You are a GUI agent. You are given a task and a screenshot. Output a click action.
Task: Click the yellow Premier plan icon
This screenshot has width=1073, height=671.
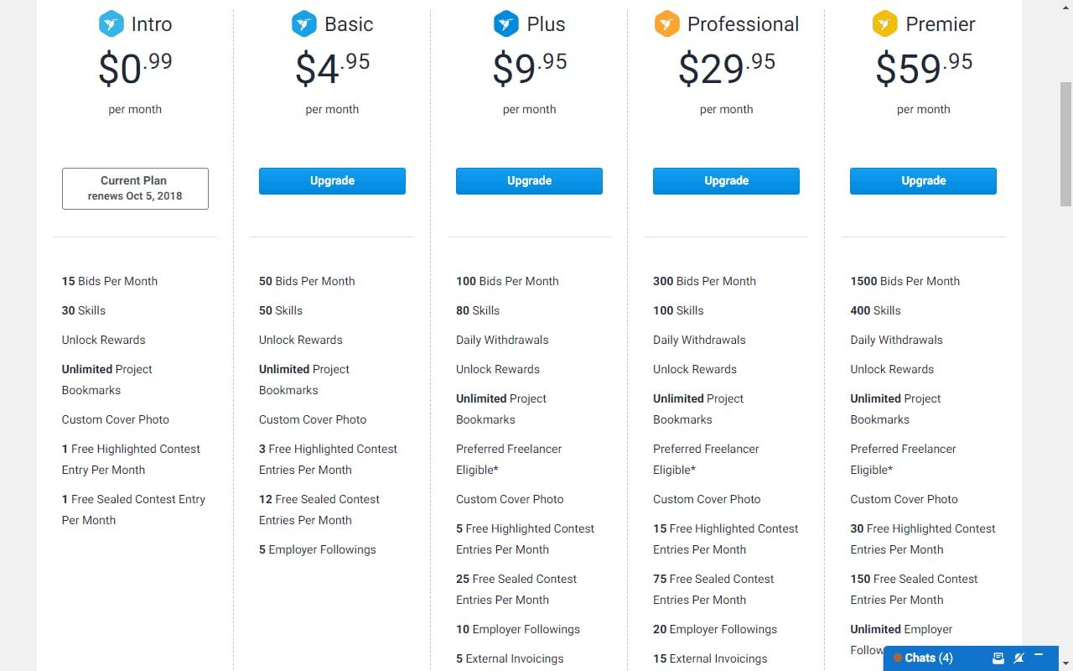(x=885, y=24)
